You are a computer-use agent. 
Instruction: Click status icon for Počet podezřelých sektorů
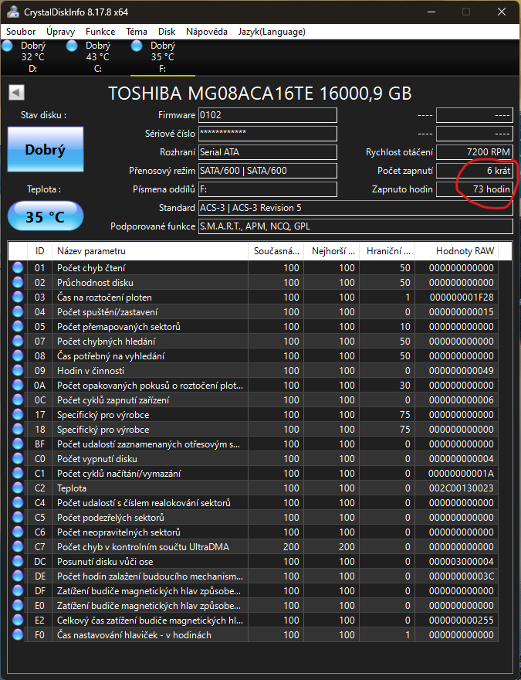pos(18,518)
